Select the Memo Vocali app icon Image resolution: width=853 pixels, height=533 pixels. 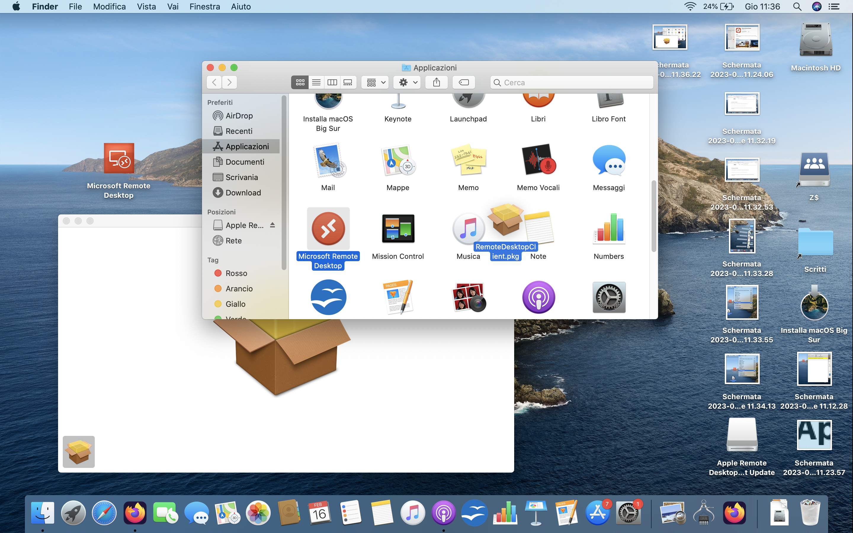coord(538,160)
